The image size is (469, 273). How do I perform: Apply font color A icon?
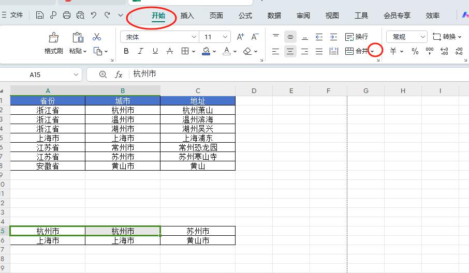(x=227, y=51)
